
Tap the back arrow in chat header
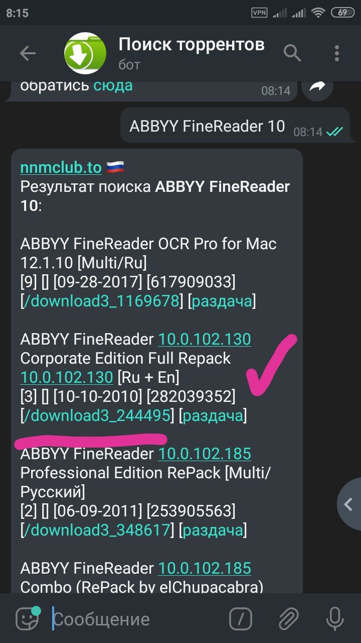(28, 53)
